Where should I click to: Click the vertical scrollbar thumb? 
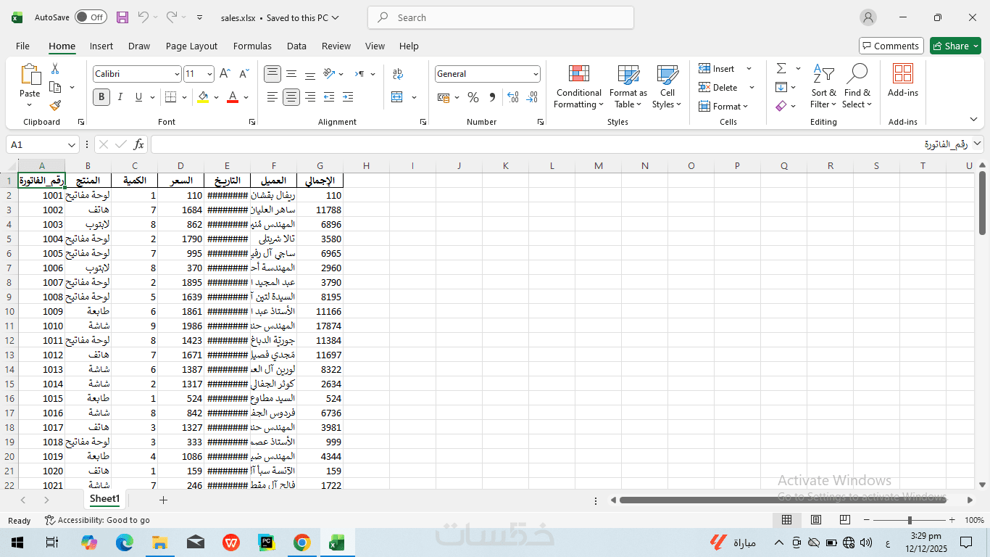click(982, 203)
